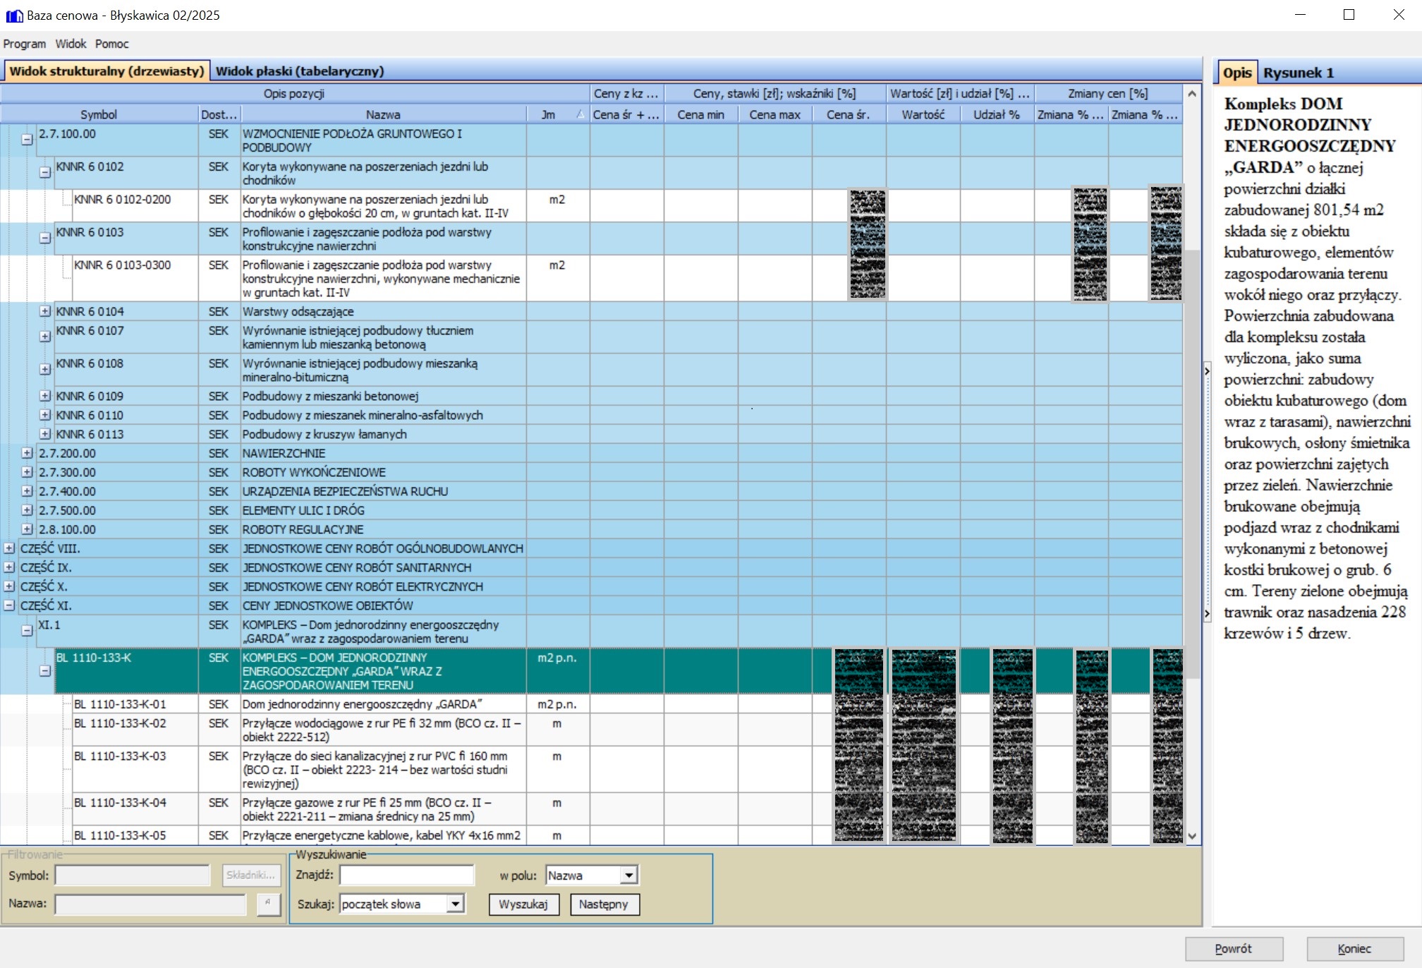Image resolution: width=1422 pixels, height=968 pixels.
Task: Collapse the XI.1 node
Action: click(x=27, y=631)
